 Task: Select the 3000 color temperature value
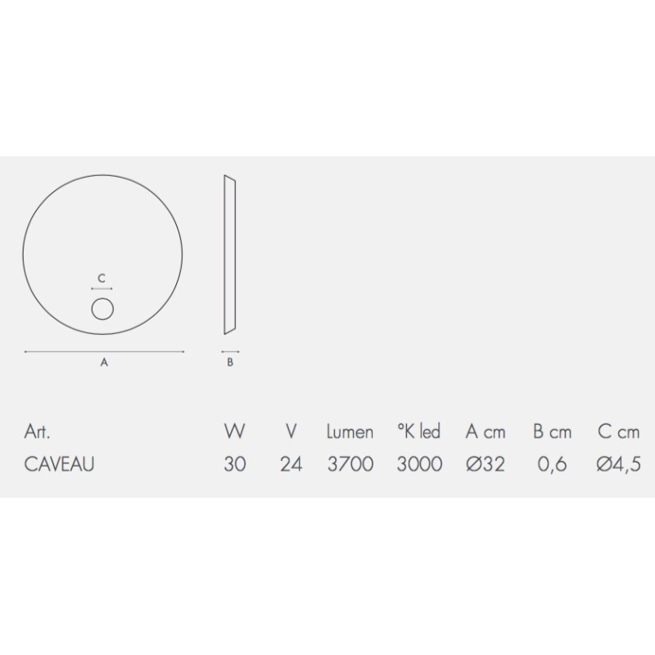tap(419, 464)
